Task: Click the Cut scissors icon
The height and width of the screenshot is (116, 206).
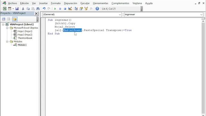Action: (23, 9)
